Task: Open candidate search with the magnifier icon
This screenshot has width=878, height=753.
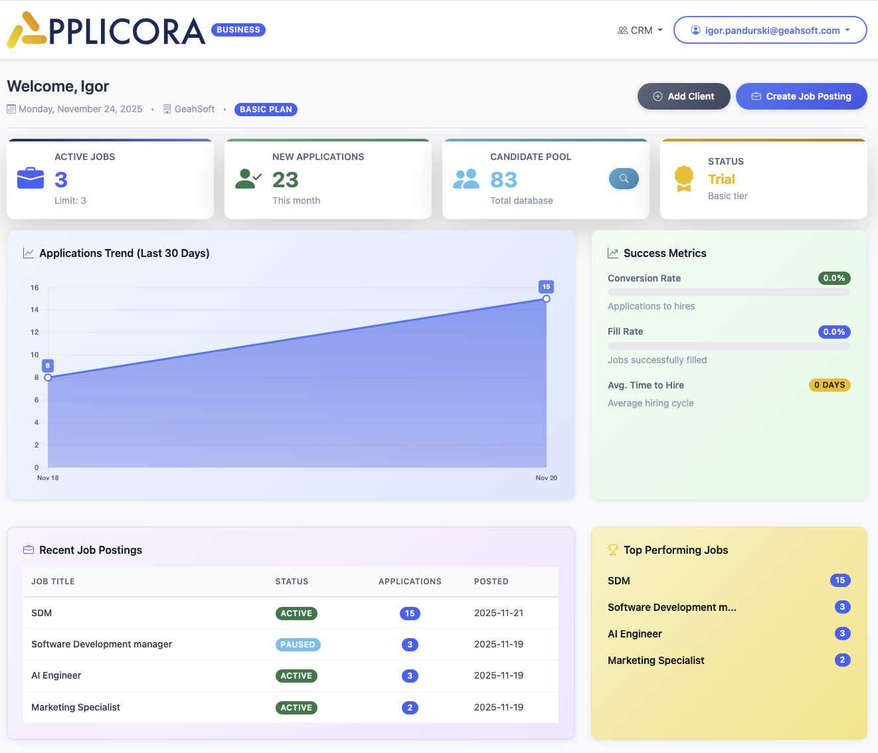Action: (624, 179)
